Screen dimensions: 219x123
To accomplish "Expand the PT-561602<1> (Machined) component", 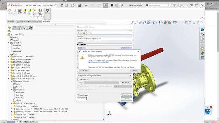I will pos(9,59).
